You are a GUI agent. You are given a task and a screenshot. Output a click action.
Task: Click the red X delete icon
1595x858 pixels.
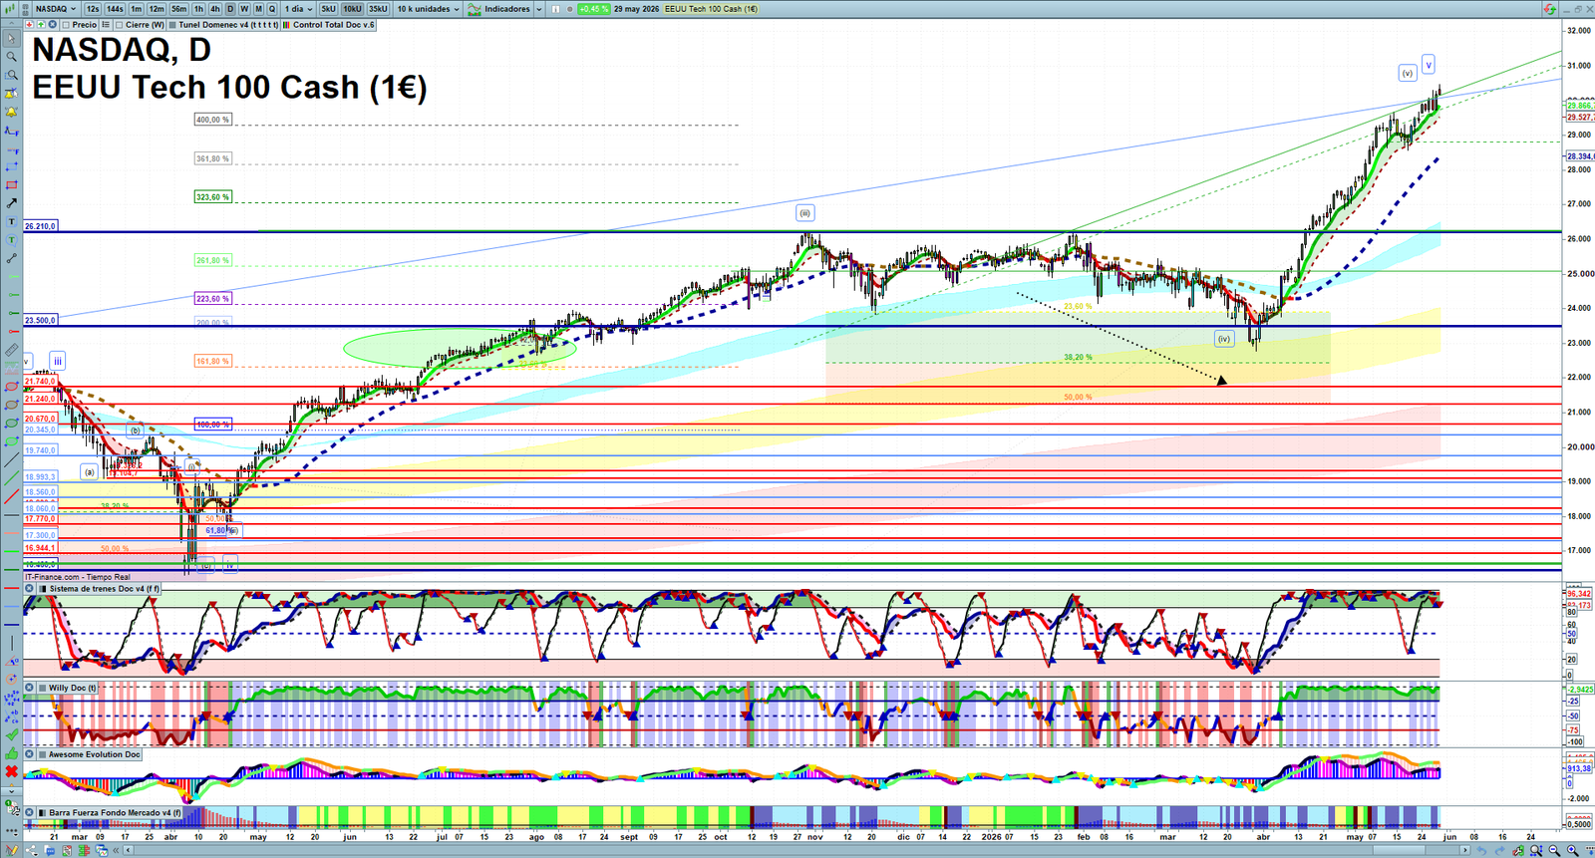(x=11, y=771)
